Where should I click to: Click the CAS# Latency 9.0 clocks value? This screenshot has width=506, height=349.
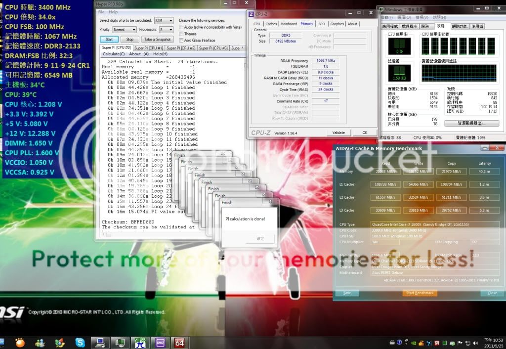tap(326, 72)
